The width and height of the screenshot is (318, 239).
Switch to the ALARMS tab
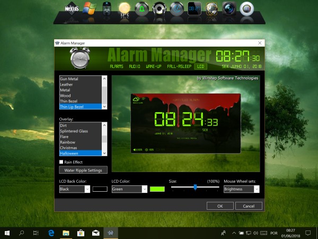tap(116, 66)
